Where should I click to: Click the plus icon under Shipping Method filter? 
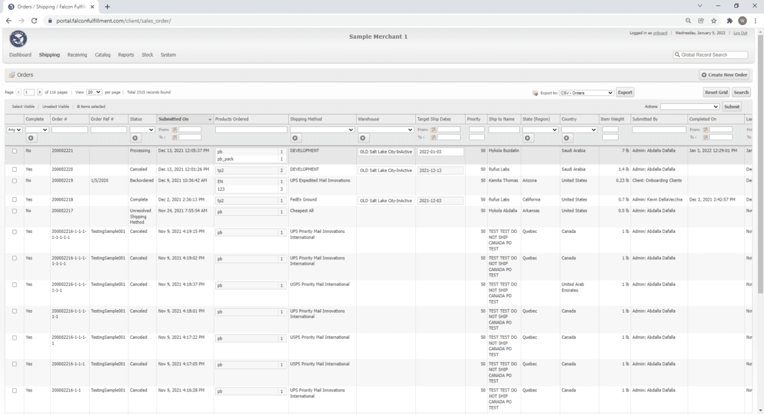coord(295,138)
